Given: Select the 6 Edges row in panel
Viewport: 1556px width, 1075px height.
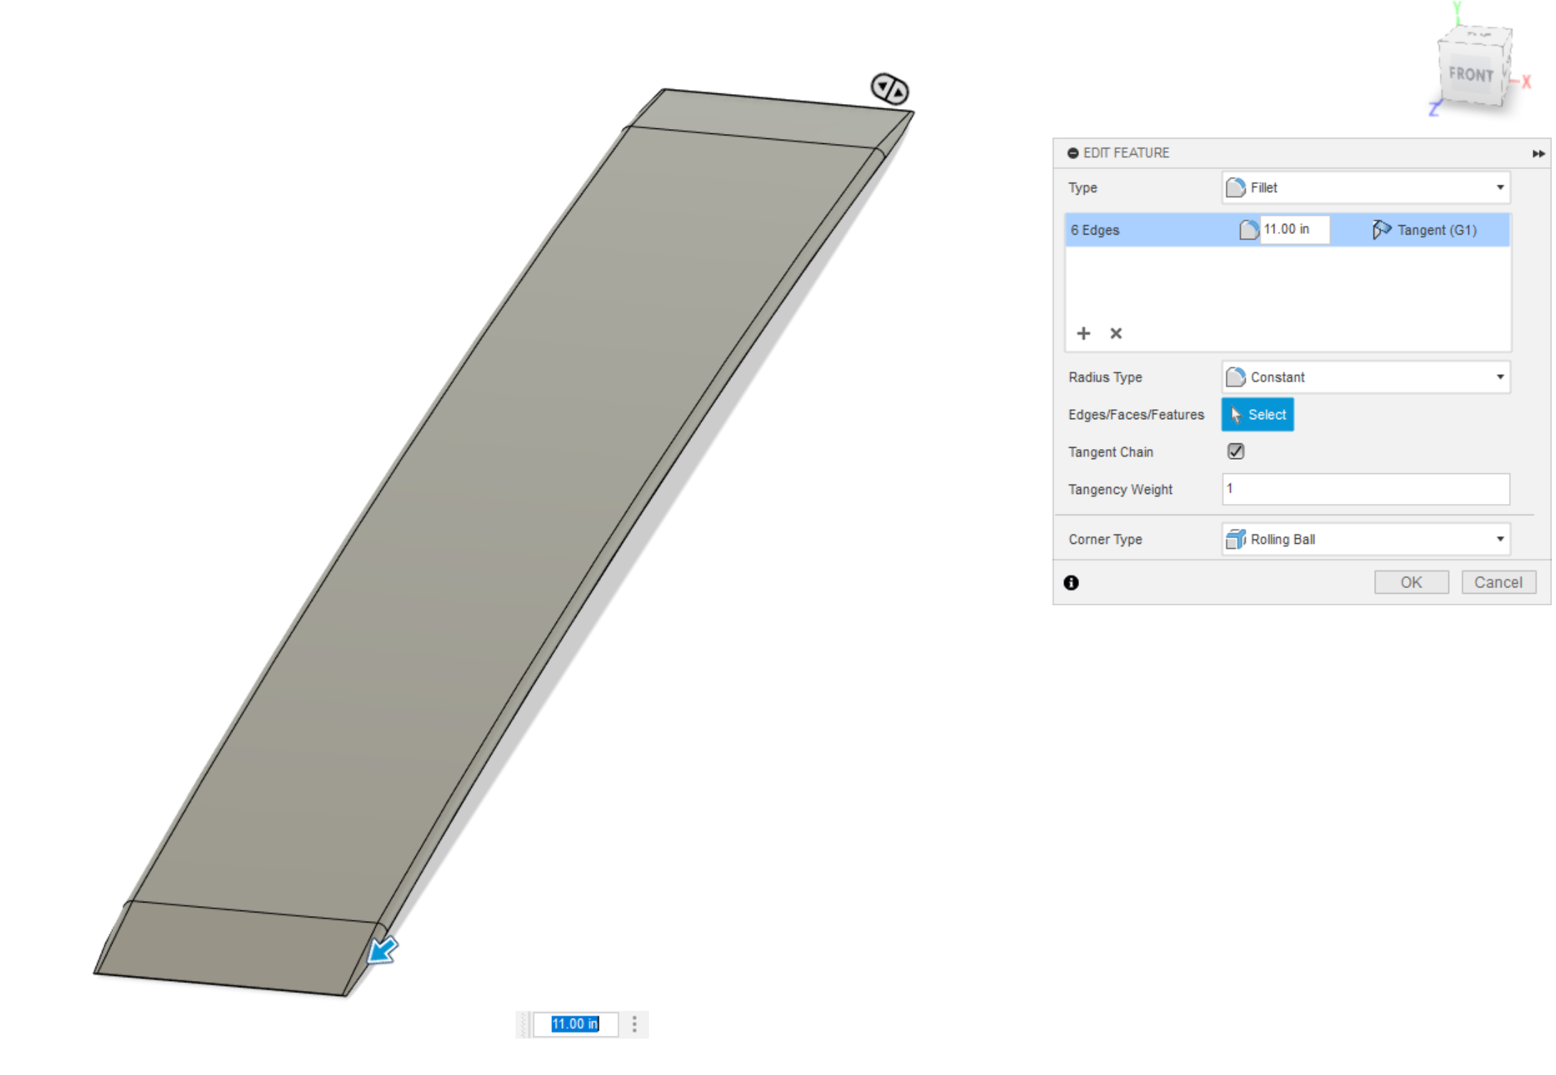Looking at the screenshot, I should point(1289,228).
